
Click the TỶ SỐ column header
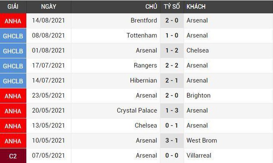pyautogui.click(x=172, y=7)
